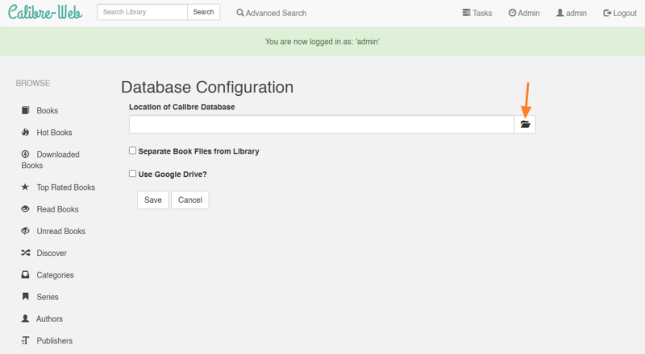The height and width of the screenshot is (354, 645).
Task: Open the Tasks menu item
Action: [x=477, y=13]
